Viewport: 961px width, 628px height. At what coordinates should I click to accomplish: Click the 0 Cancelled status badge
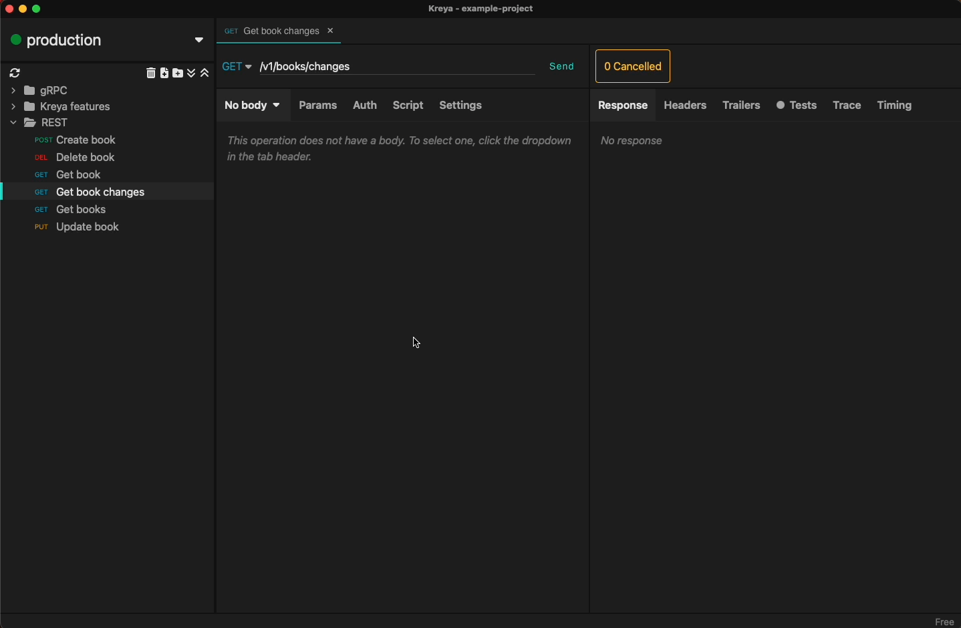633,67
